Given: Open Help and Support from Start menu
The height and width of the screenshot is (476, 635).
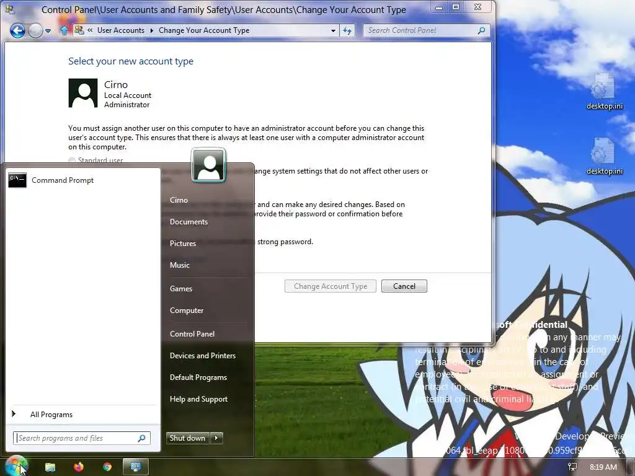Looking at the screenshot, I should [198, 399].
